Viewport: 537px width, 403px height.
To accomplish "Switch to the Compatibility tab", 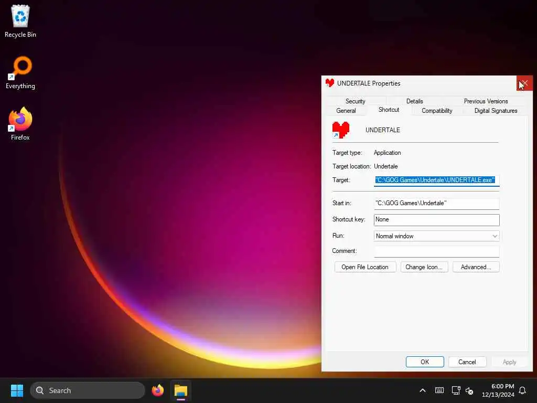I will click(437, 111).
